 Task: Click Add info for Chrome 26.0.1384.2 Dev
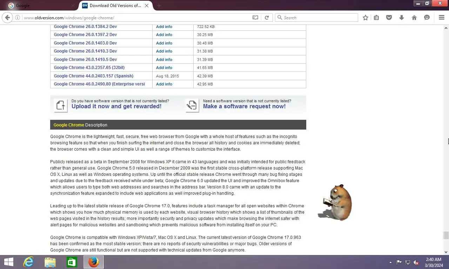pyautogui.click(x=164, y=27)
